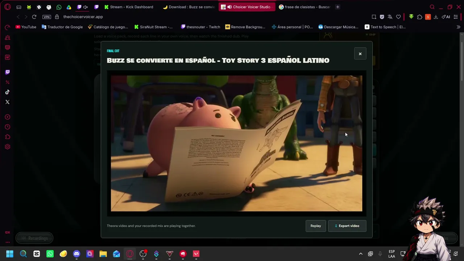464x261 pixels.
Task: Open the YouTube bookmark
Action: coord(26,27)
